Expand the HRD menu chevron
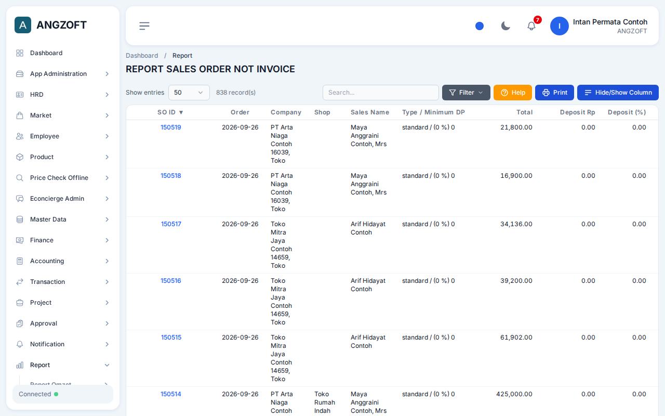The height and width of the screenshot is (416, 665). pos(107,95)
